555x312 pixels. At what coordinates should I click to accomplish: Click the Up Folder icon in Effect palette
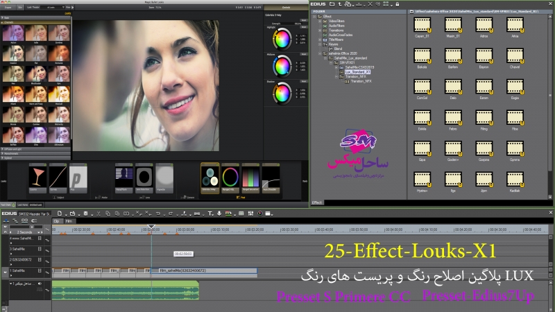(340, 4)
